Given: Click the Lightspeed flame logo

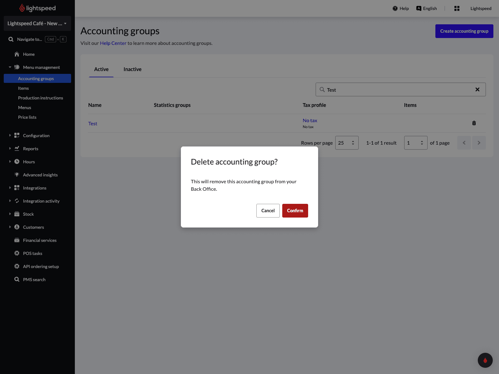Looking at the screenshot, I should (22, 8).
